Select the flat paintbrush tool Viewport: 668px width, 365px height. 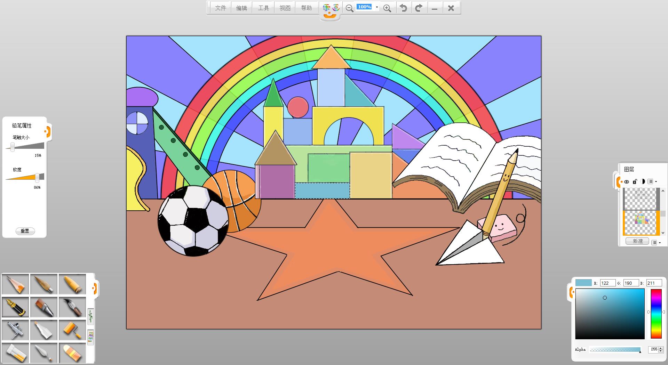pos(44,307)
